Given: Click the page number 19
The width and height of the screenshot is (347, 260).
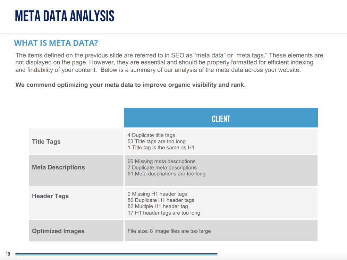Looking at the screenshot, I should click(8, 254).
